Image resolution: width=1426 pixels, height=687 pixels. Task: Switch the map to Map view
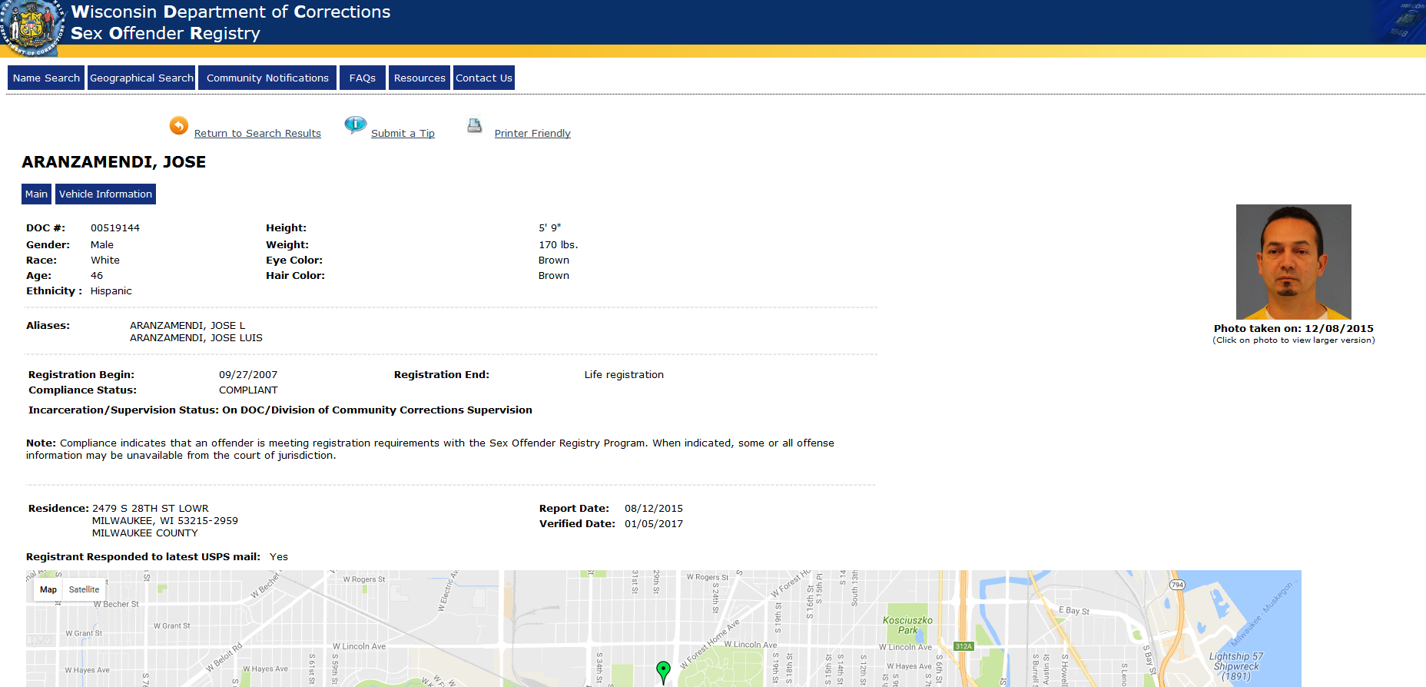point(48,589)
